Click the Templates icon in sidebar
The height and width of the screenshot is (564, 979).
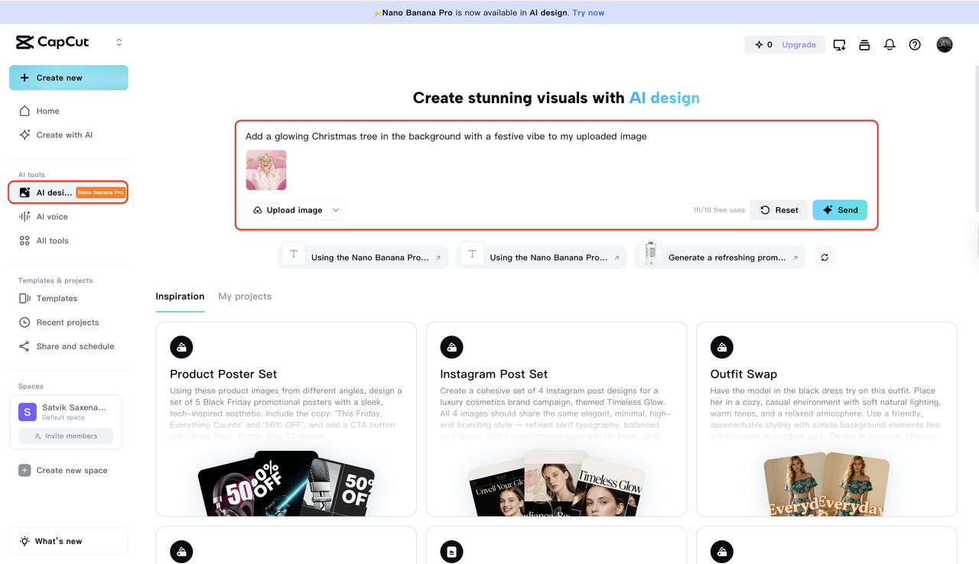click(24, 298)
